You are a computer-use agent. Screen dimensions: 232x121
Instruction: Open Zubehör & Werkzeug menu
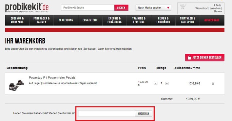coord(17,20)
